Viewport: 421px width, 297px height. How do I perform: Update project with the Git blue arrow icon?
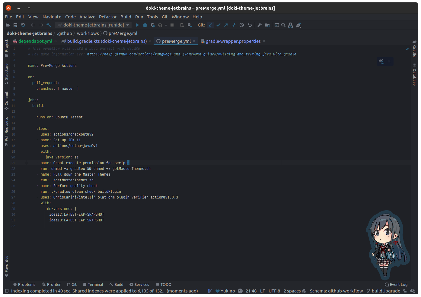click(210, 25)
